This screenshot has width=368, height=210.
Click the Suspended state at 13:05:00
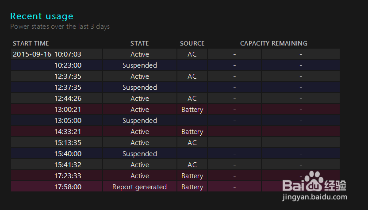click(139, 121)
